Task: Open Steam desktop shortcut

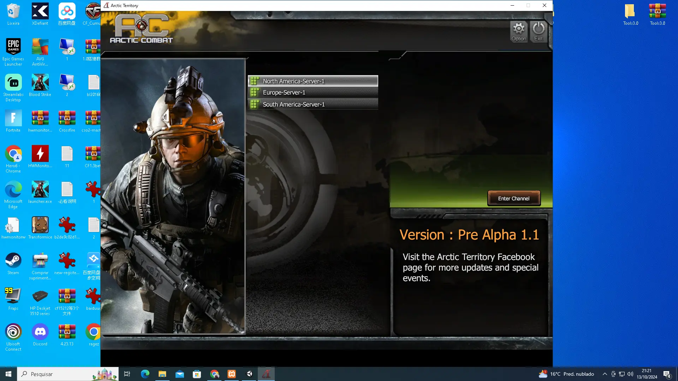Action: point(13,264)
